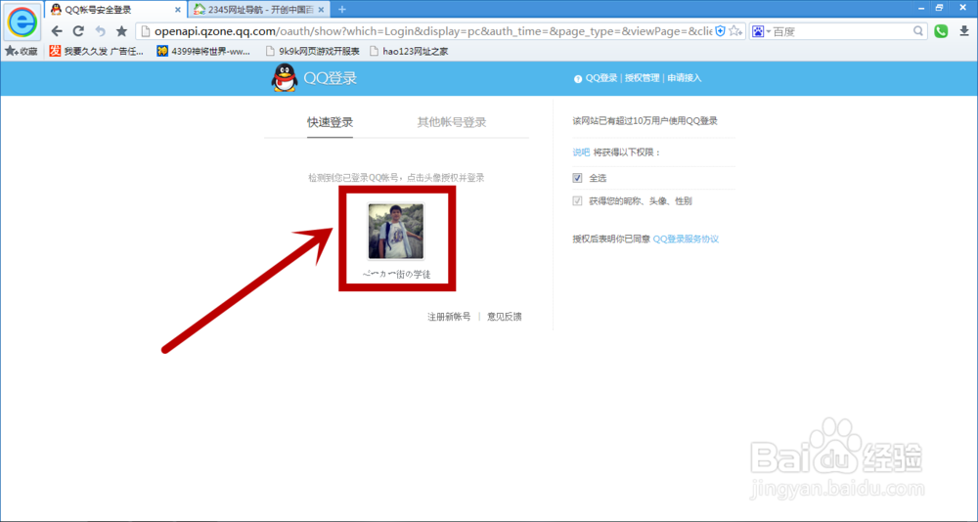Switch to the 2345网址导航 tab
The width and height of the screenshot is (978, 522).
[x=259, y=10]
